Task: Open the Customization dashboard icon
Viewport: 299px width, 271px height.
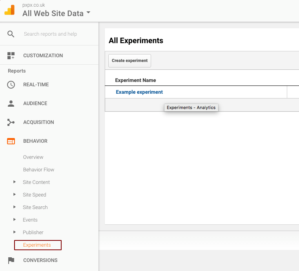Action: coord(11,56)
